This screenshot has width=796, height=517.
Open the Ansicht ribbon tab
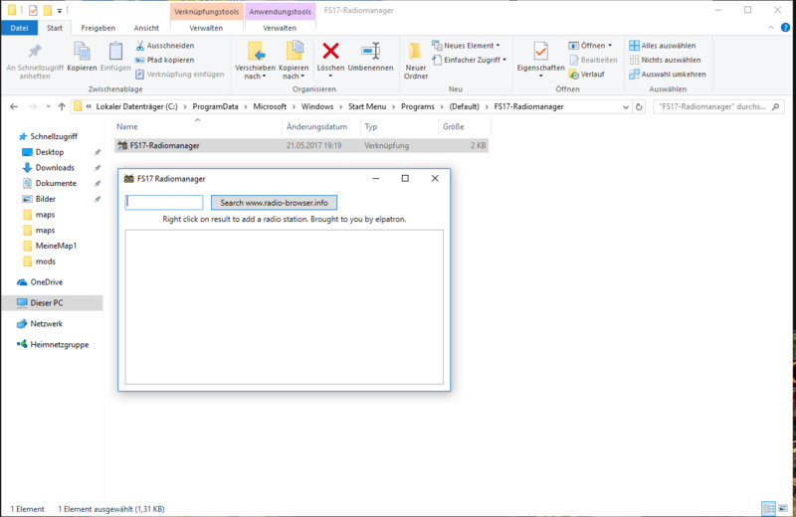click(145, 28)
